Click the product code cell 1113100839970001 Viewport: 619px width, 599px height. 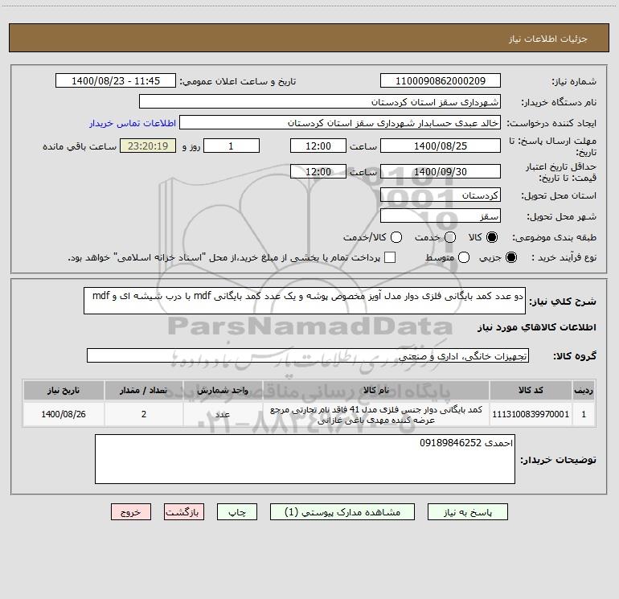pyautogui.click(x=531, y=414)
